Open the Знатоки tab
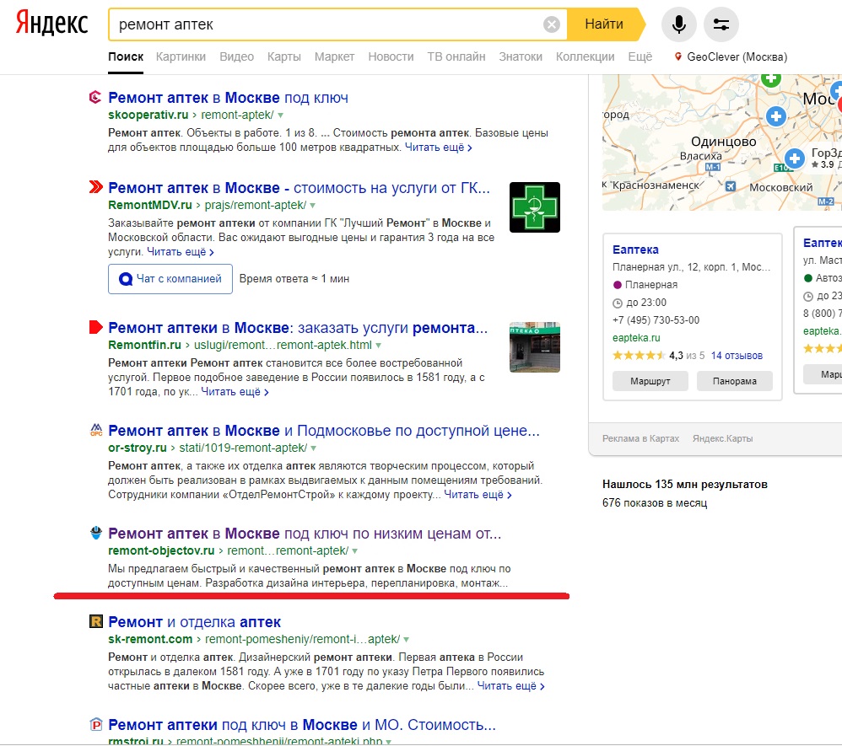This screenshot has height=746, width=842. tap(521, 56)
